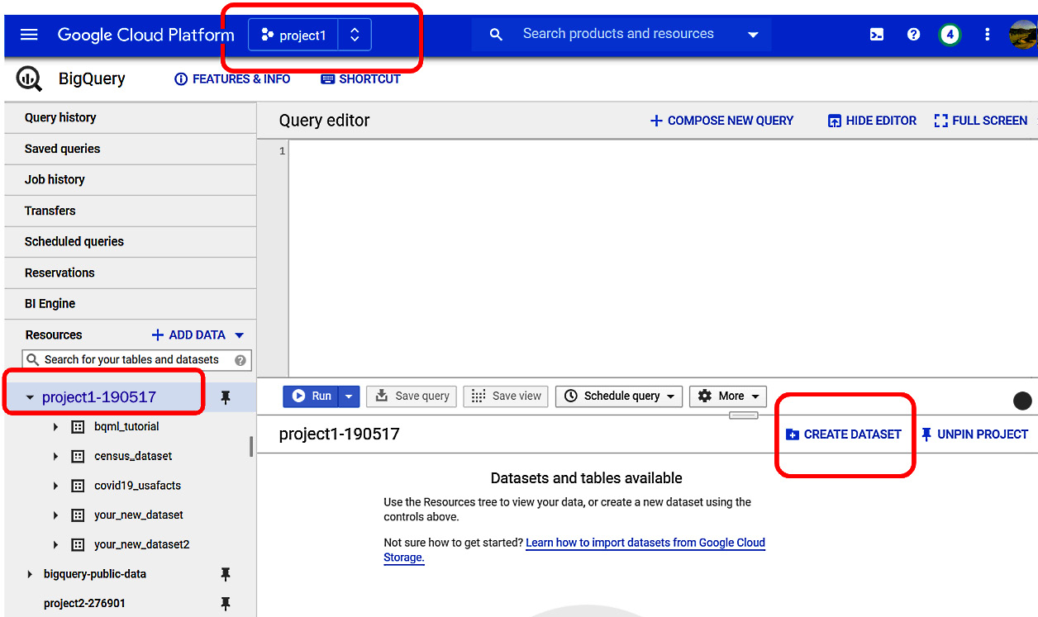
Task: Activate Cloud Shell terminal icon
Action: 877,35
